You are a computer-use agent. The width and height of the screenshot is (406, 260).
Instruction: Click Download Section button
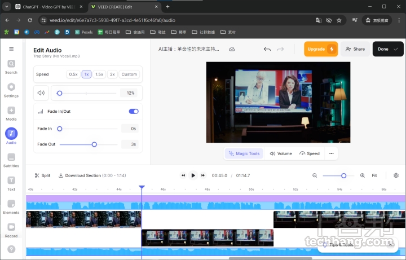pyautogui.click(x=92, y=175)
